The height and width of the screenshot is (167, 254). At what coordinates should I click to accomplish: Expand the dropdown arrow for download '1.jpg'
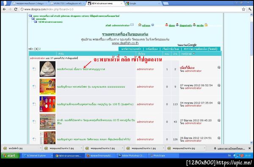click(x=163, y=148)
